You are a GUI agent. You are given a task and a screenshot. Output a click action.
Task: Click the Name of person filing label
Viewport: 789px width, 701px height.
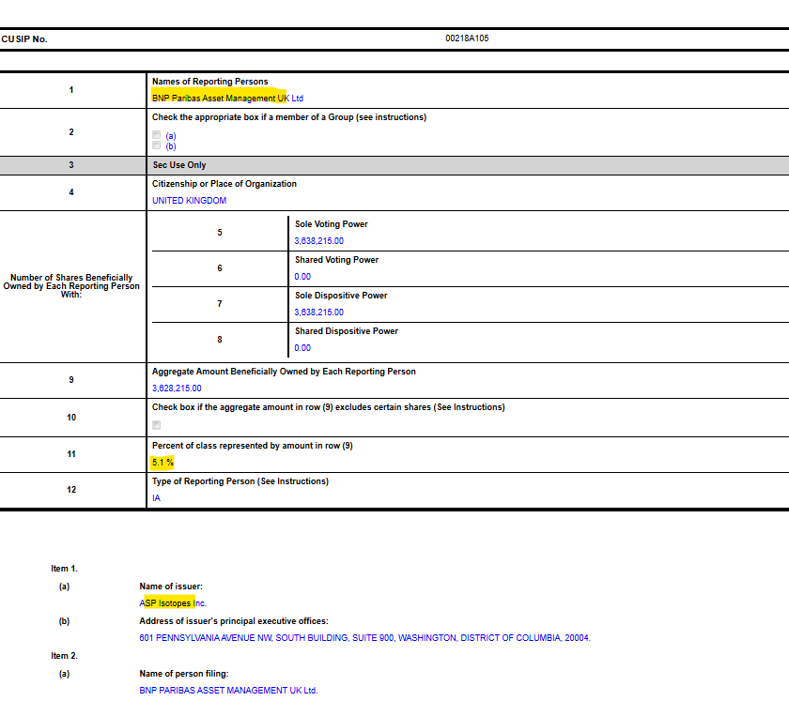tap(184, 674)
